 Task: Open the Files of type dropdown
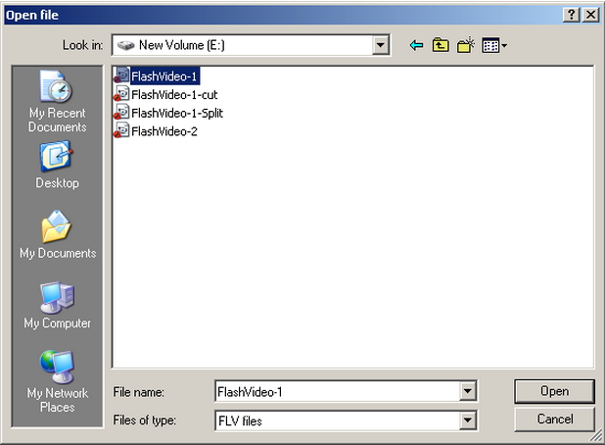tap(468, 420)
